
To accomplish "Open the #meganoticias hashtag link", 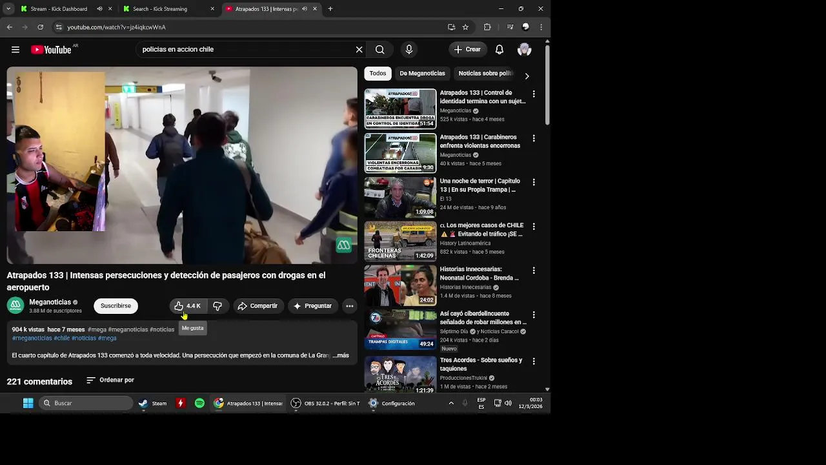I will [x=32, y=338].
